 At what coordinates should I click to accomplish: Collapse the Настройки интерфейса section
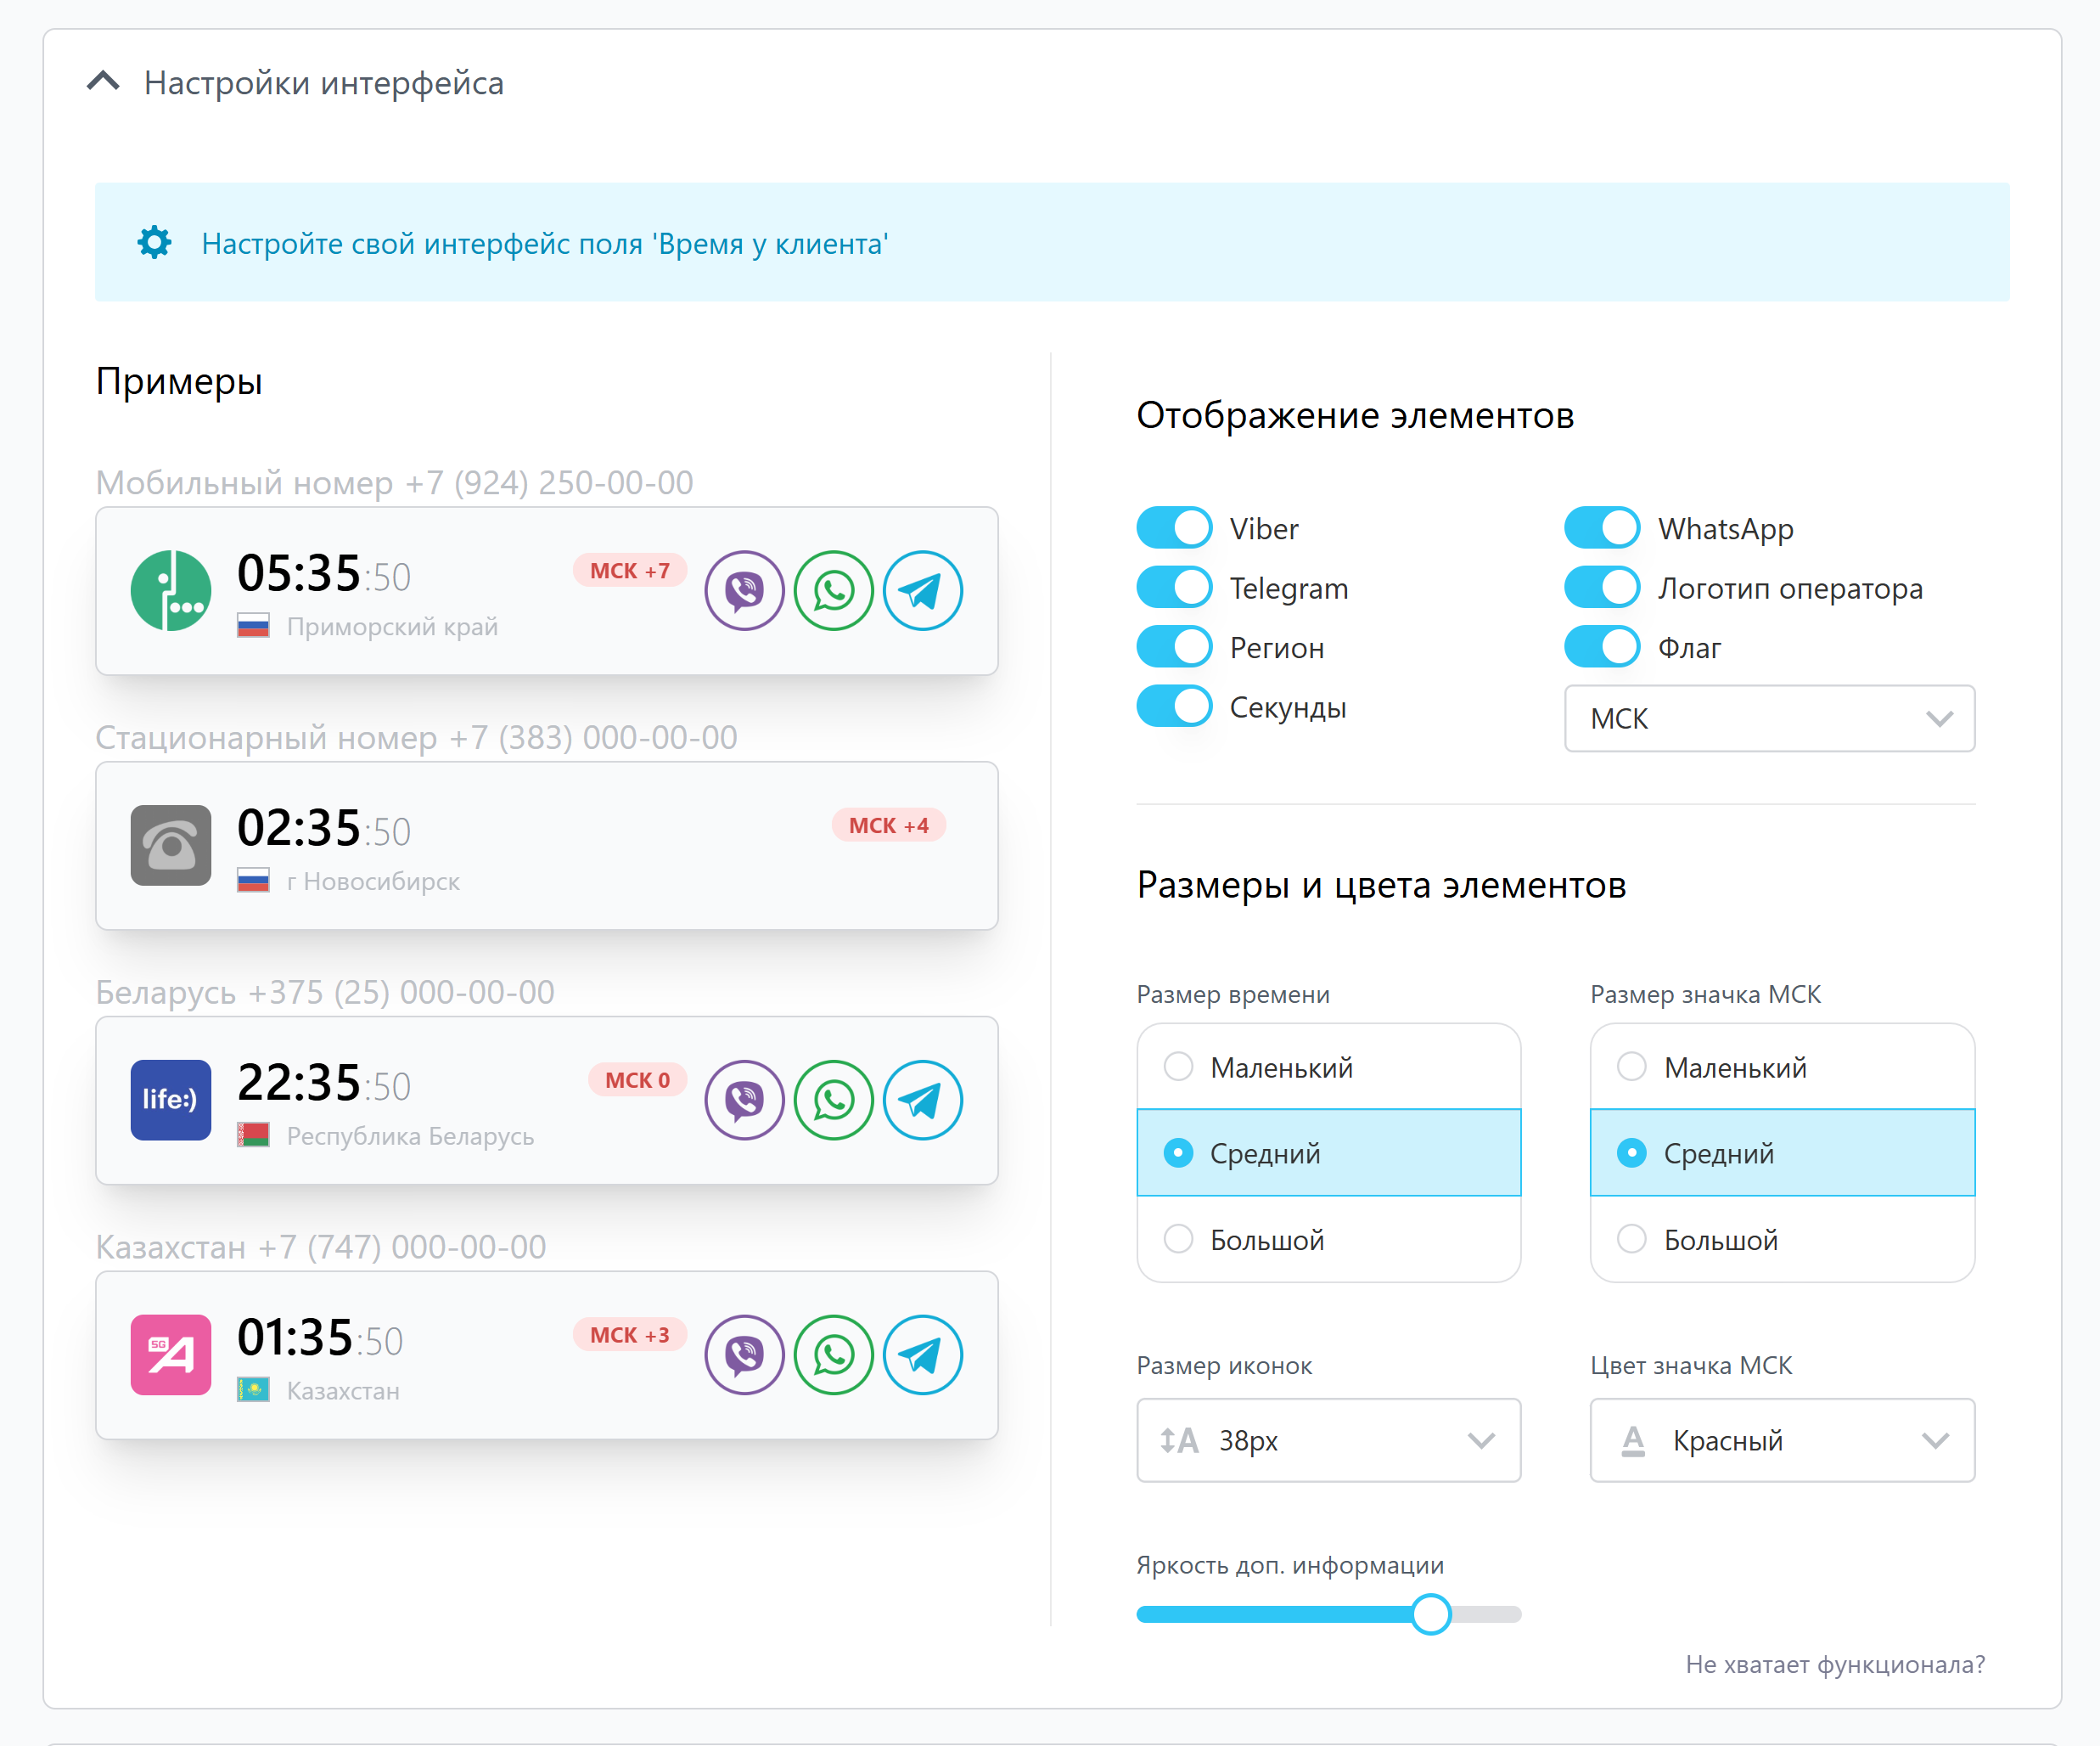pyautogui.click(x=104, y=82)
